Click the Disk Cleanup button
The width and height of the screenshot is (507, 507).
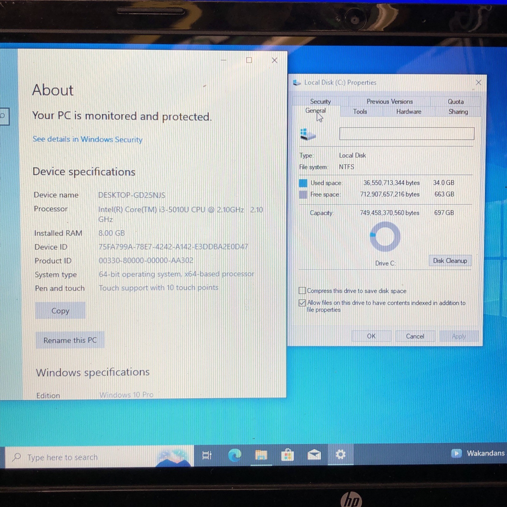450,260
